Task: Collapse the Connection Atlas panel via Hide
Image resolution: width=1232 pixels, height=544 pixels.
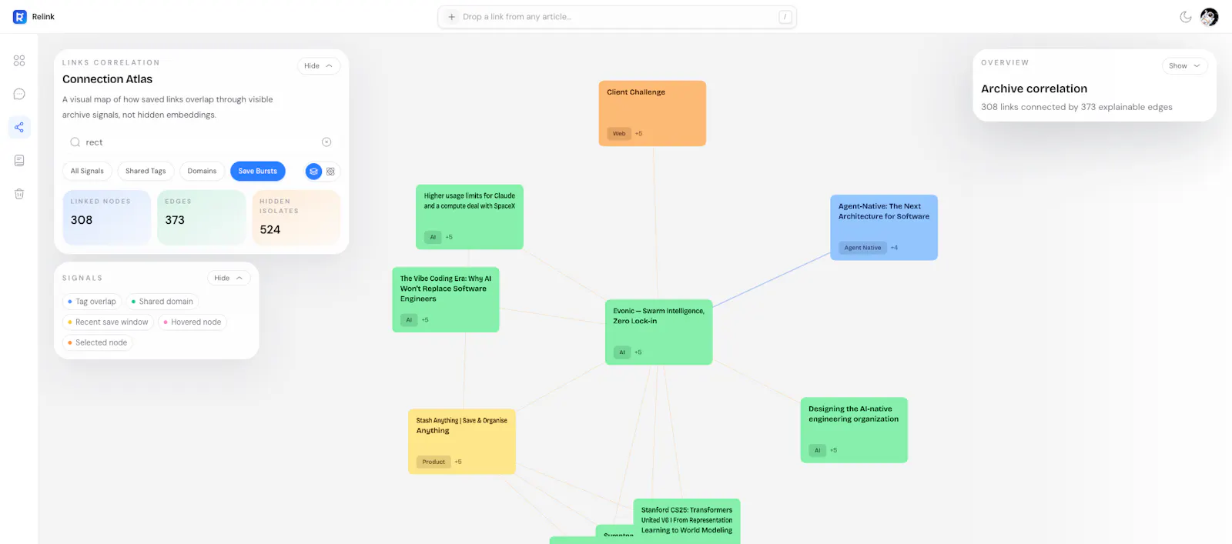Action: [x=318, y=66]
